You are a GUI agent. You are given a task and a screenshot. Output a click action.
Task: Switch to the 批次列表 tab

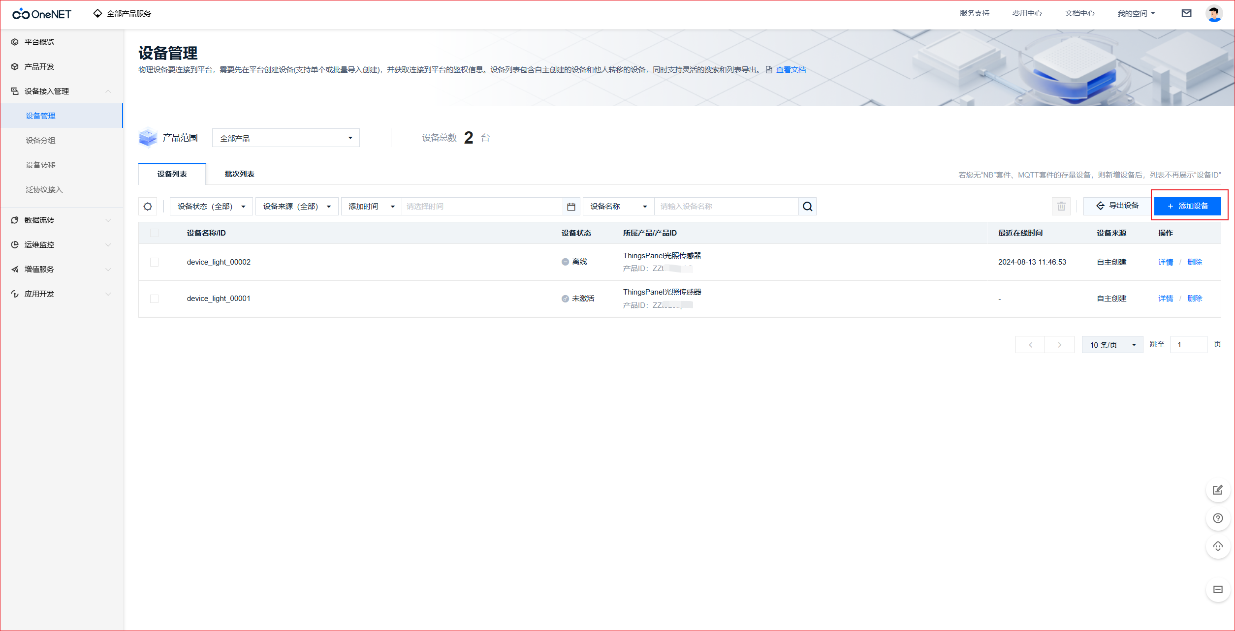coord(239,174)
